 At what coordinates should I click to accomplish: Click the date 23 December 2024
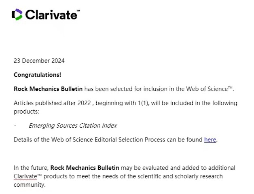[x=39, y=61]
